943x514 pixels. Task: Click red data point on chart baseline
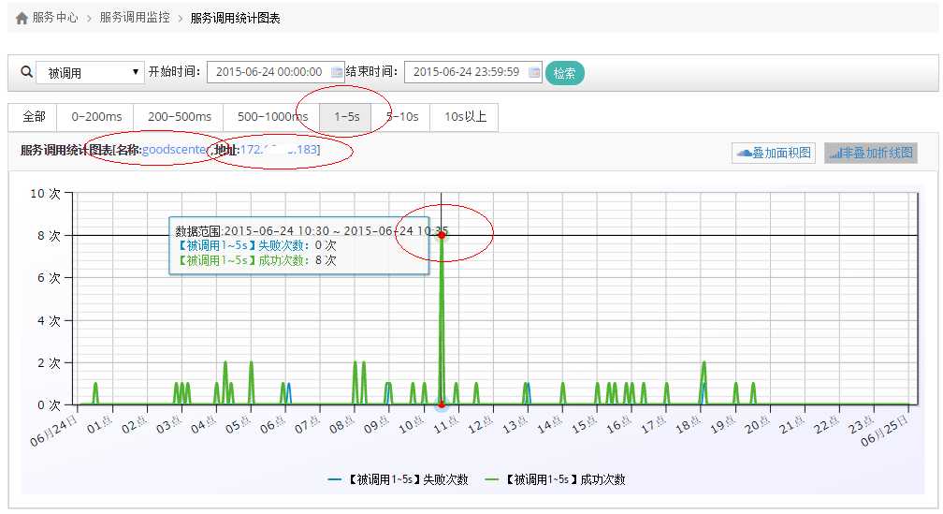pyautogui.click(x=442, y=404)
